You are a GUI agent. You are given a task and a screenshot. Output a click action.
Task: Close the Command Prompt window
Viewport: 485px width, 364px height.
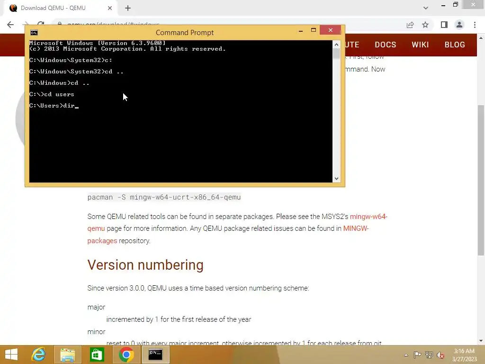coord(330,30)
